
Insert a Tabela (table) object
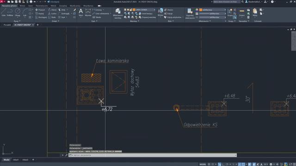click(x=97, y=18)
